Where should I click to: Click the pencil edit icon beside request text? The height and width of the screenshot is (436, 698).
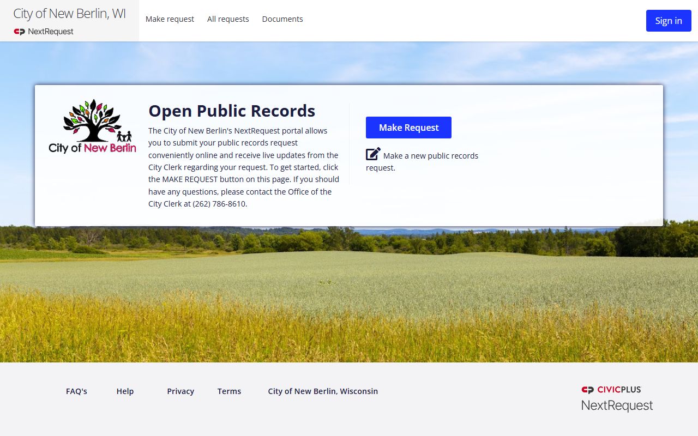373,154
